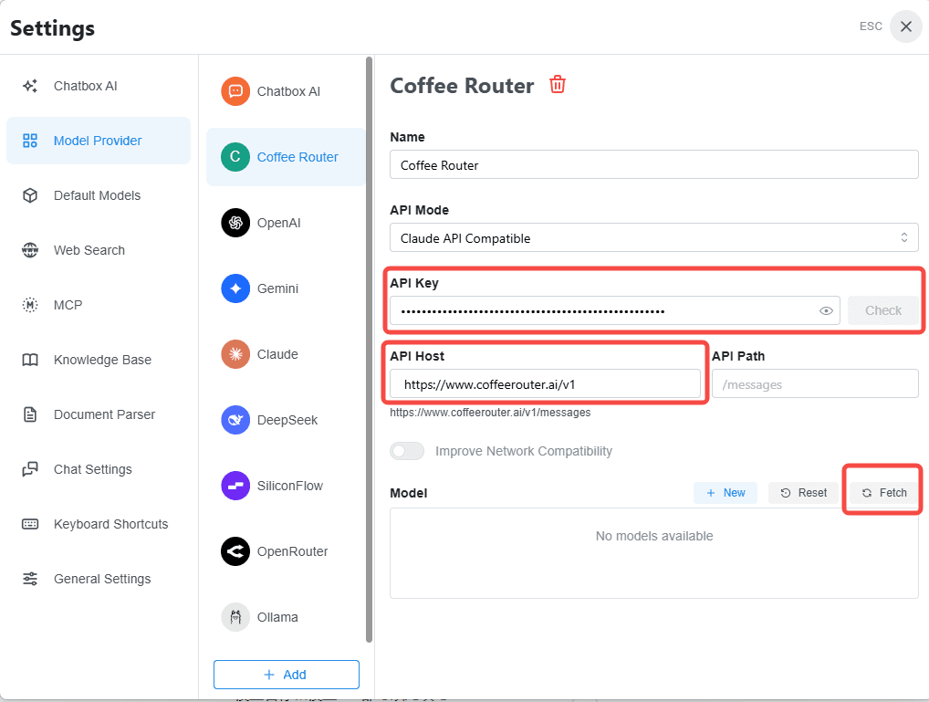Screen dimensions: 929x702
Task: Select the Gemini label in the provider list
Action: [x=277, y=288]
